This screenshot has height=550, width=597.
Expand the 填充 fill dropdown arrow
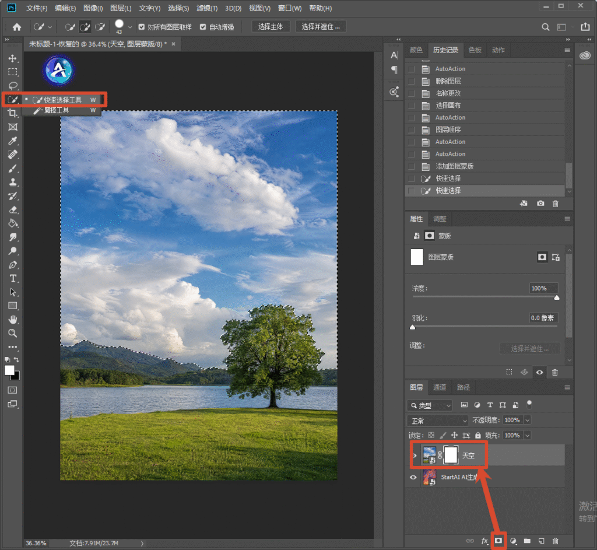(527, 435)
